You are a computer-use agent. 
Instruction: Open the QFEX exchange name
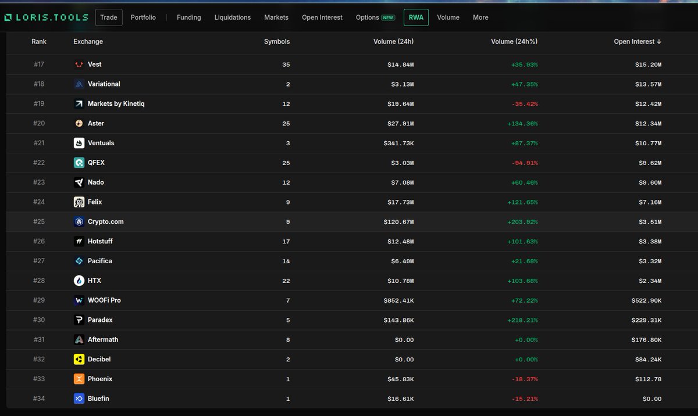tap(97, 163)
